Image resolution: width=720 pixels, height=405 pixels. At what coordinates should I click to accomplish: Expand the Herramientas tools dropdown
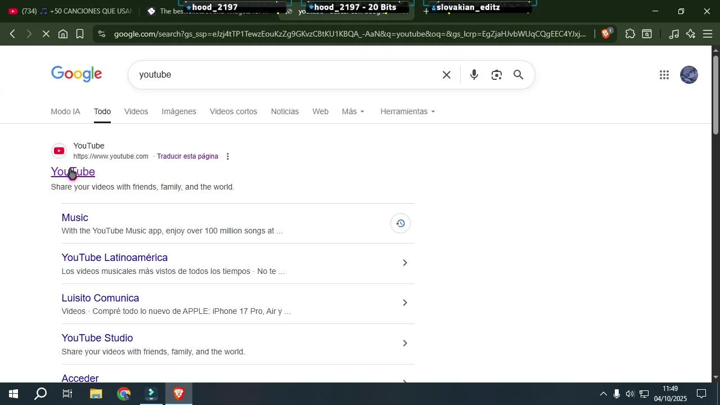point(408,111)
